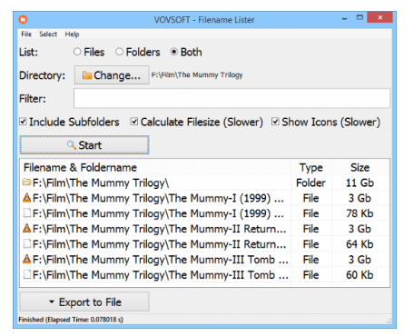Click inside the Filter text field
Image resolution: width=414 pixels, height=336 pixels.
click(232, 98)
